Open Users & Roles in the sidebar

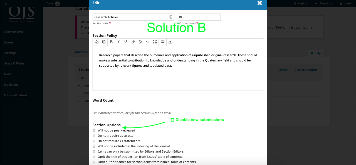tap(14, 63)
